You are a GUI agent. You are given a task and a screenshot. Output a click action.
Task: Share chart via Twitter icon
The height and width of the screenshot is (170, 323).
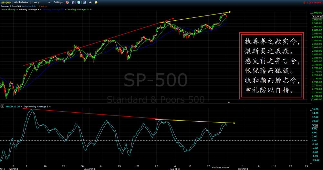pos(79,3)
